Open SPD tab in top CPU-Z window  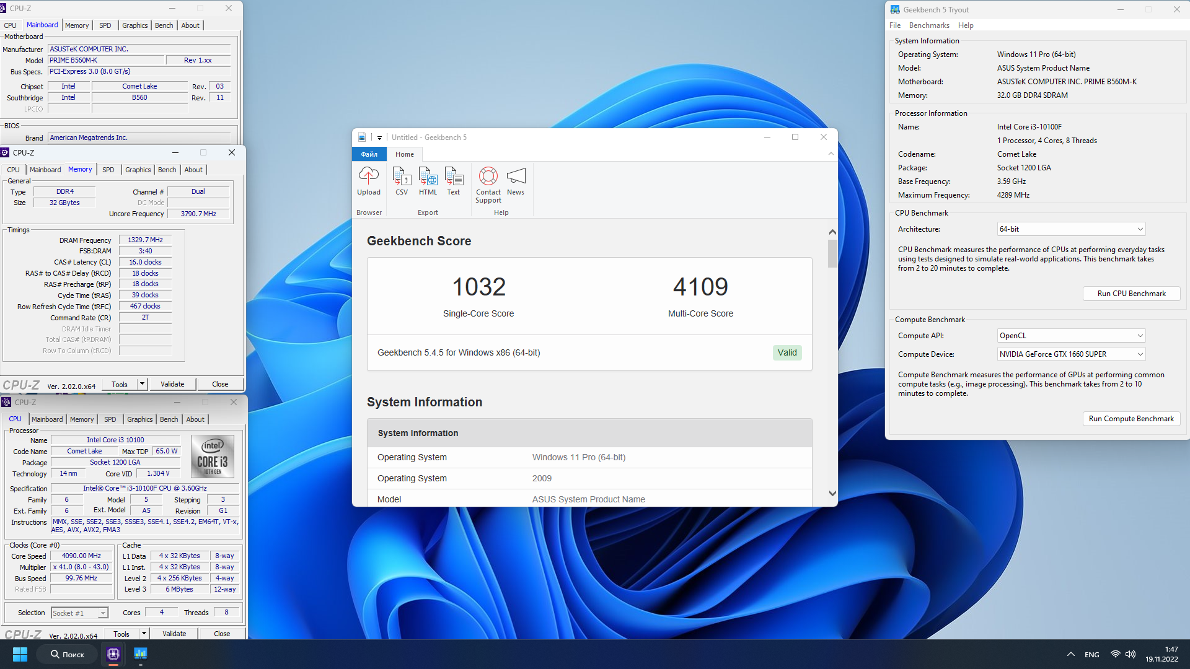pyautogui.click(x=105, y=25)
